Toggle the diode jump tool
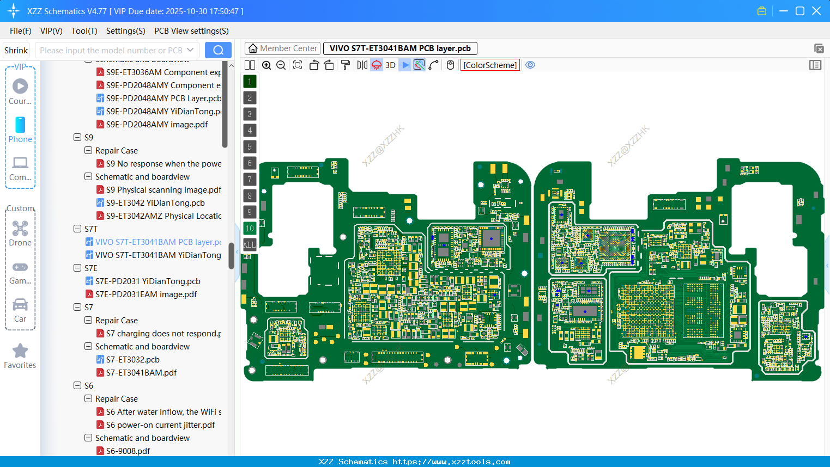 (405, 65)
